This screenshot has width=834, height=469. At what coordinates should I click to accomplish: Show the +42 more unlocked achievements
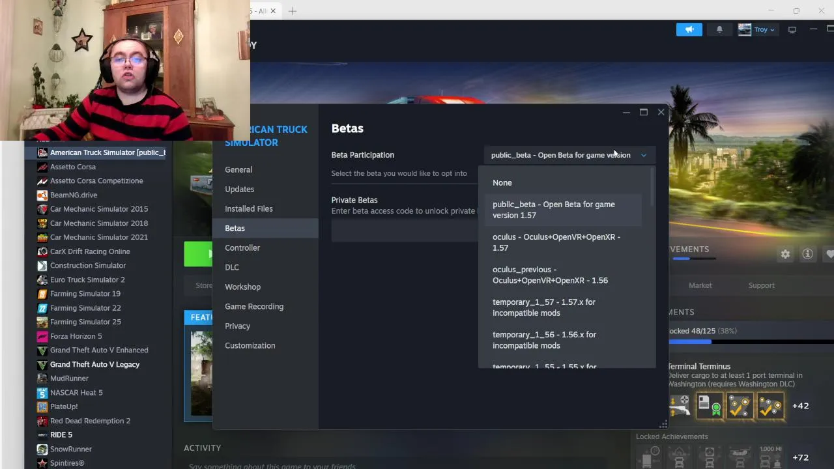click(x=800, y=406)
